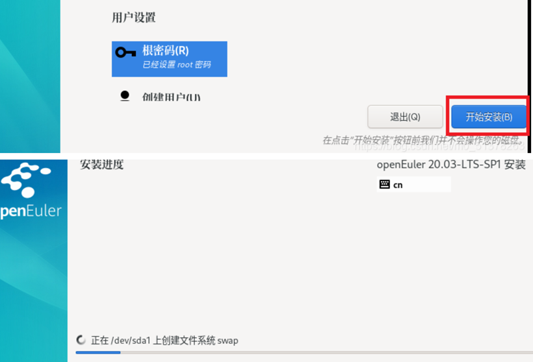Click the 用户设置 section heading
Screen dimensions: 533x362
133,18
